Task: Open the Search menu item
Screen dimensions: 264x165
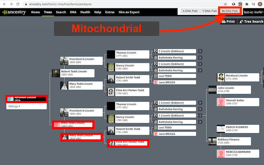Action: click(61, 12)
